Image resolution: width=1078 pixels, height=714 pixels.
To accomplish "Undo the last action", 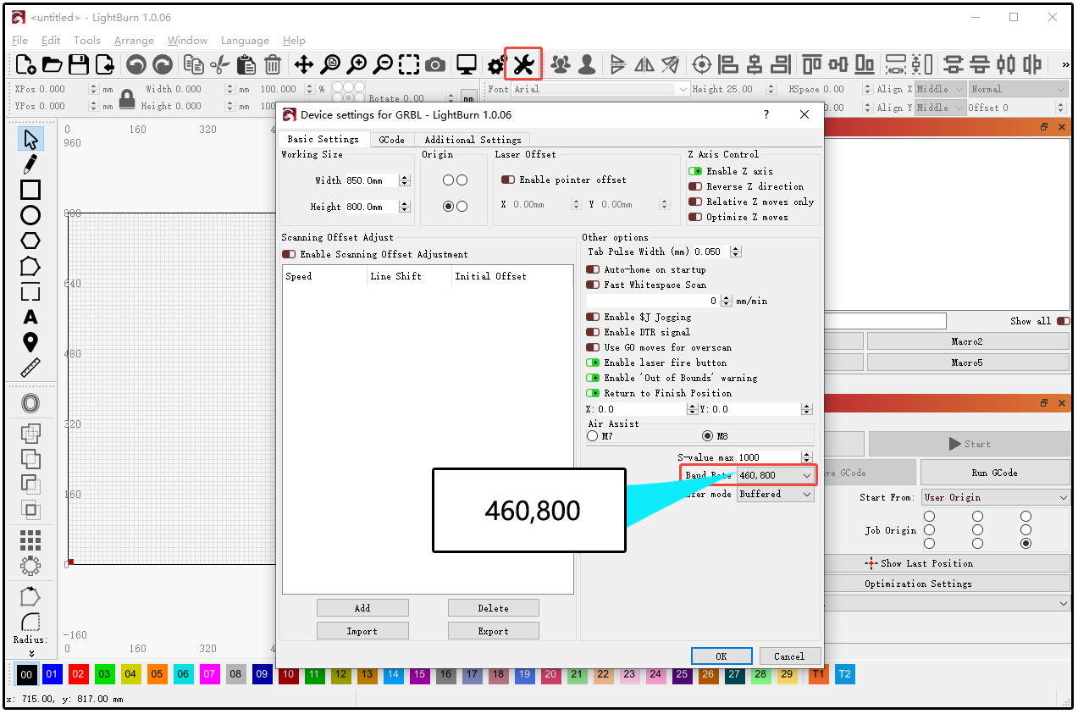I will [x=135, y=64].
